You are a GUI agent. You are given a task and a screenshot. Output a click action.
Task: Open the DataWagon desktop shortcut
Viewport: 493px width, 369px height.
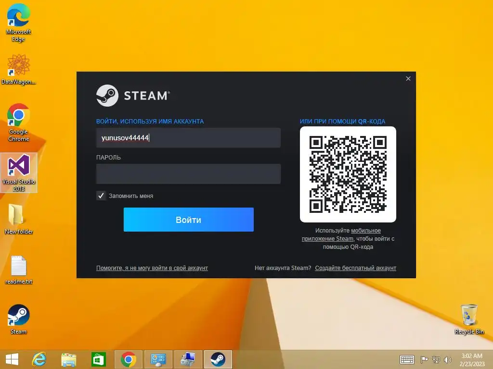click(x=19, y=69)
